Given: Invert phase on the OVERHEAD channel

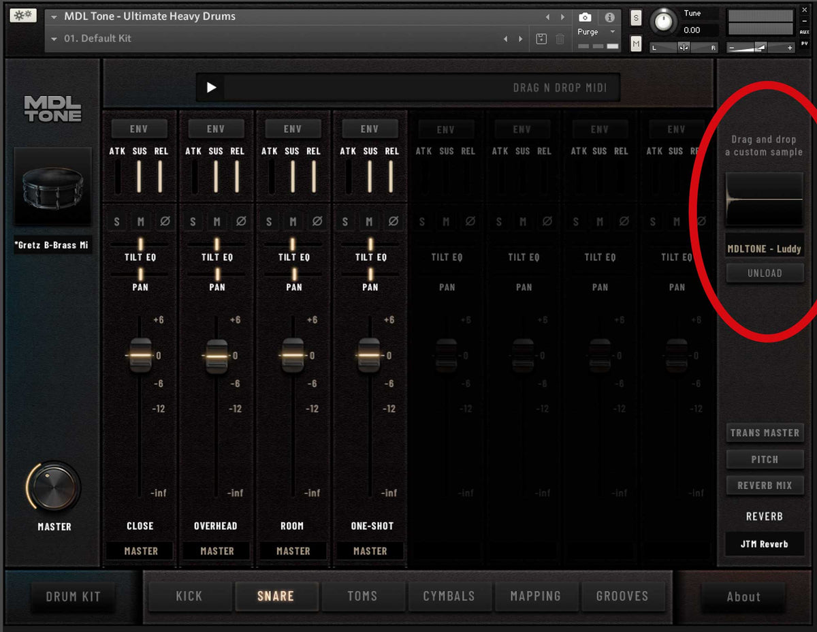Looking at the screenshot, I should (241, 221).
